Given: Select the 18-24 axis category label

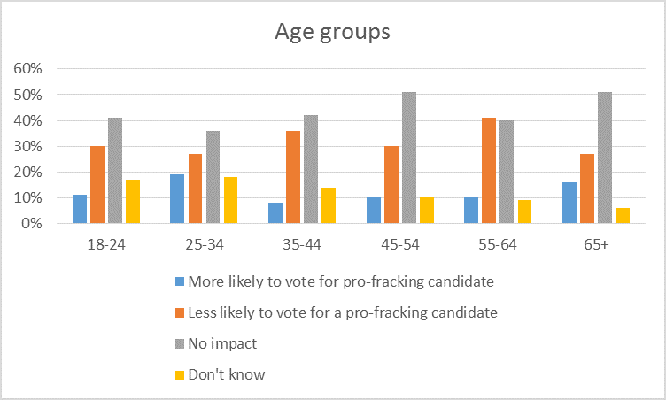Looking at the screenshot, I should click(x=105, y=242).
